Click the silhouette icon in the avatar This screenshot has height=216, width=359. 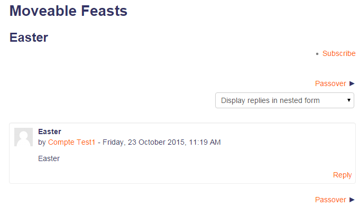coord(24,139)
